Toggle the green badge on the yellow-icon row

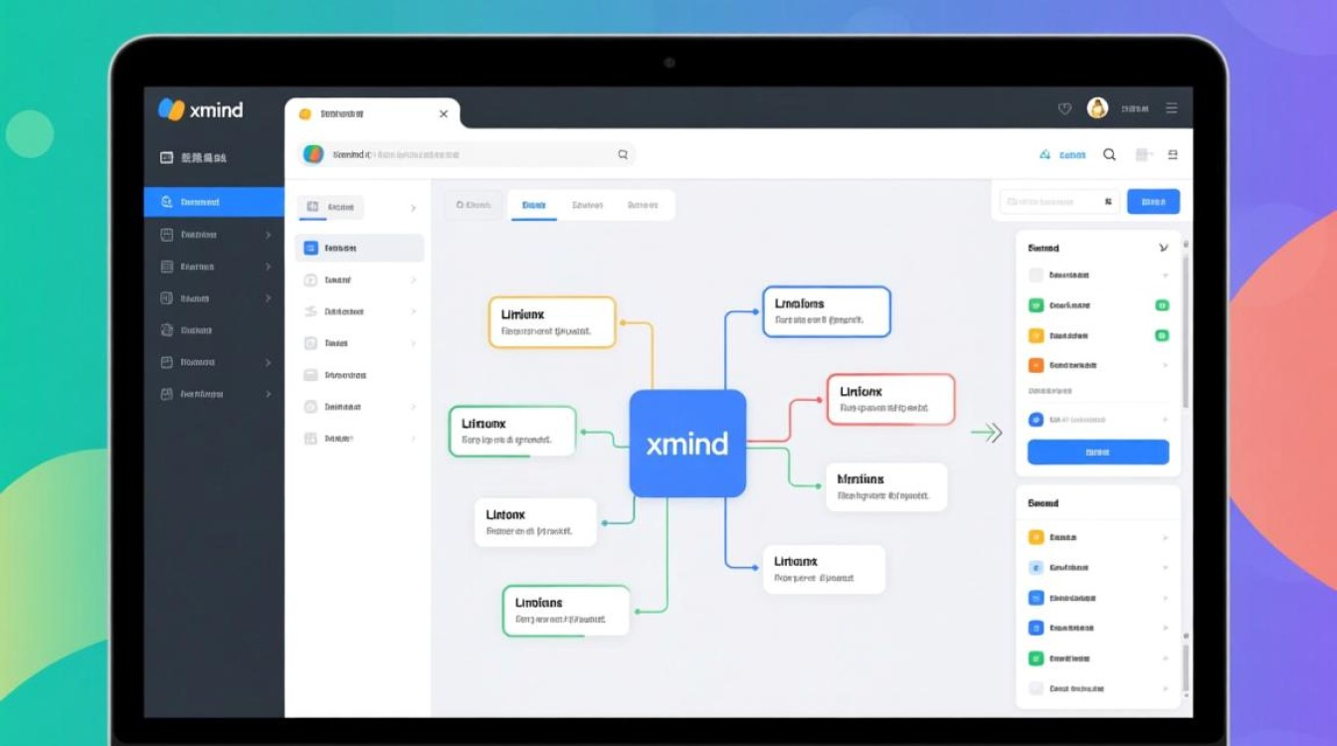click(x=1161, y=335)
